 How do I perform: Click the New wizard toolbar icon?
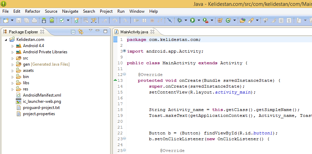pyautogui.click(x=6, y=20)
